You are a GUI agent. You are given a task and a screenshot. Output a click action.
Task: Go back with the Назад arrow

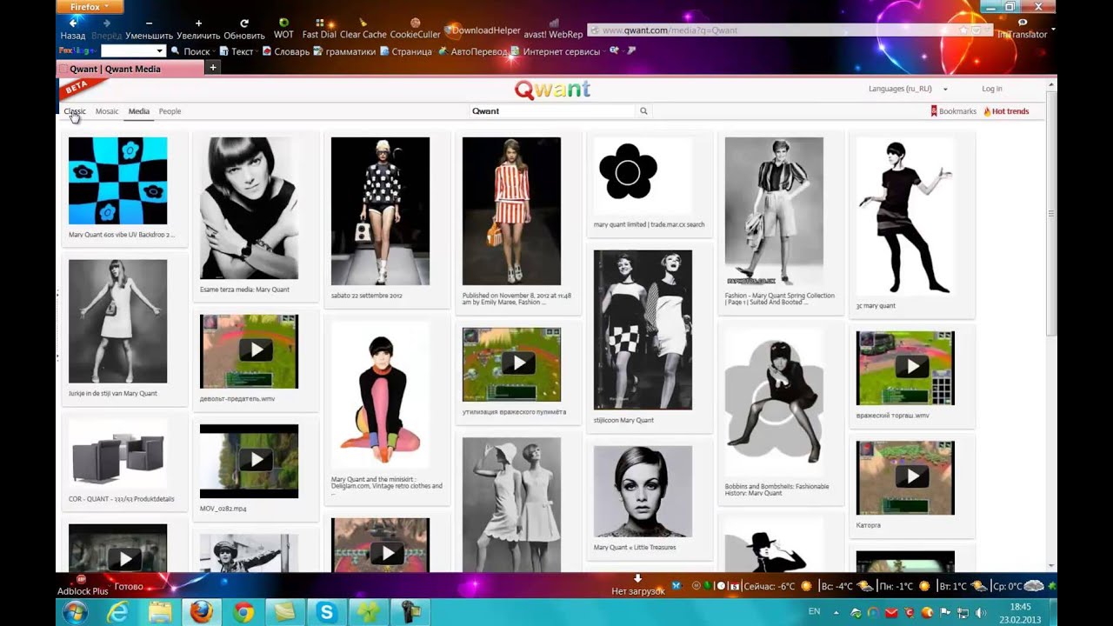tap(72, 29)
